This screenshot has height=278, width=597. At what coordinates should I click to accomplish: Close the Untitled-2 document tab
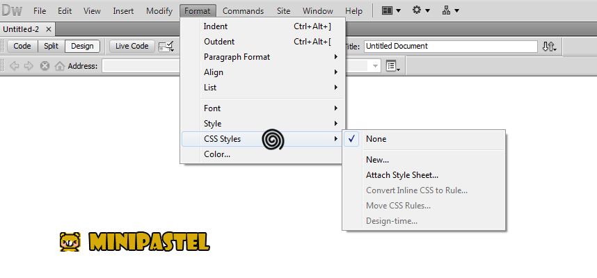click(x=48, y=29)
